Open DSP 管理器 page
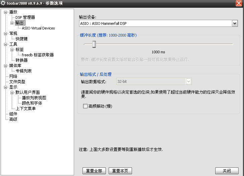This screenshot has width=244, height=176. 25,17
